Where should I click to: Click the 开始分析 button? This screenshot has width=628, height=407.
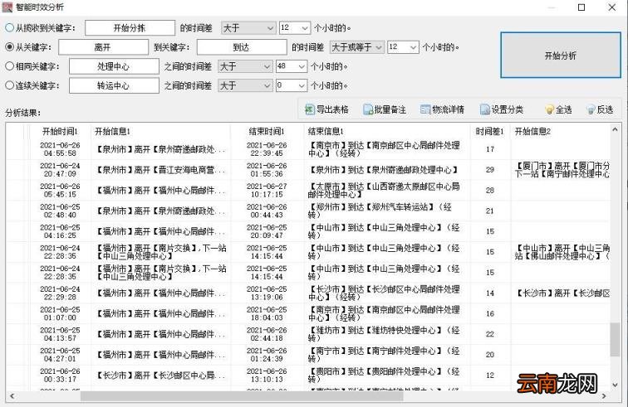coord(561,56)
